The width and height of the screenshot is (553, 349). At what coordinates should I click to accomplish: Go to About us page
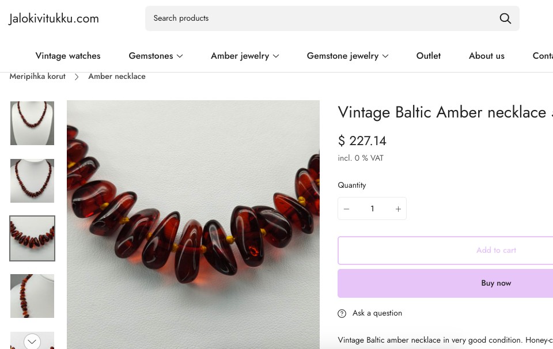coord(487,56)
